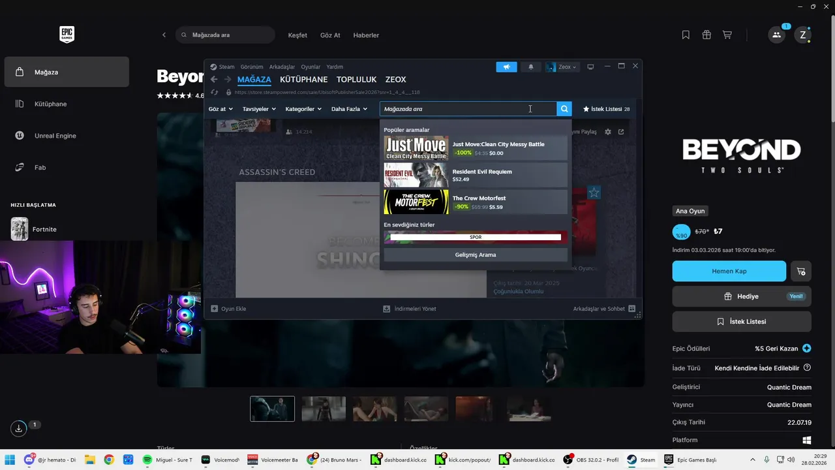Viewport: 835px width, 470px height.
Task: Click Steam announcements megaphone icon
Action: [506, 67]
